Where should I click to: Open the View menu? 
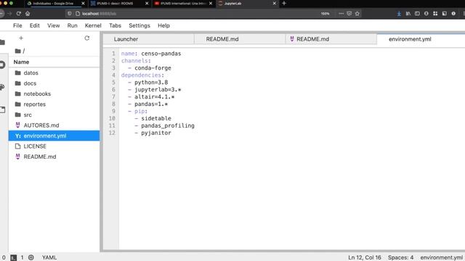tap(53, 25)
